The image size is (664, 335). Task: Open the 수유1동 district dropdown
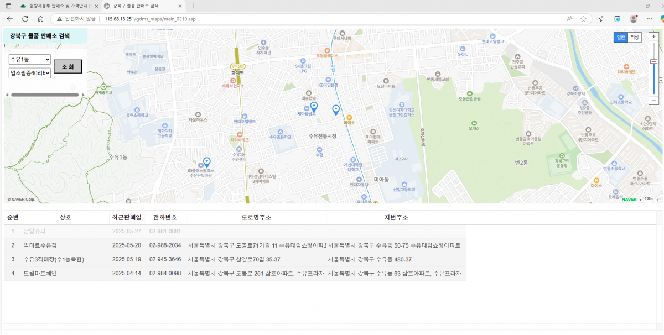click(x=30, y=59)
